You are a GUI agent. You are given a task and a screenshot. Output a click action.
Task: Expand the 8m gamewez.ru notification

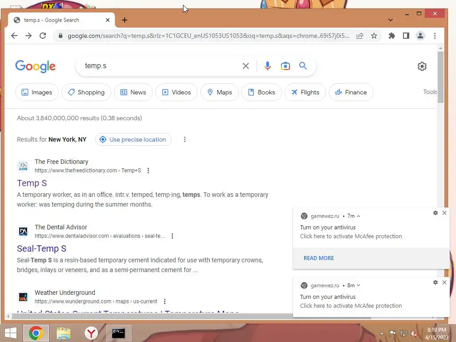pyautogui.click(x=358, y=285)
